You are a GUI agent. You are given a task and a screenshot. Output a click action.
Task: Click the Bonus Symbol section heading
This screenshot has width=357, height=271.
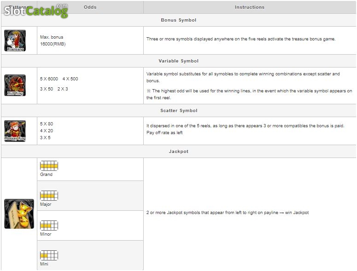(x=179, y=20)
